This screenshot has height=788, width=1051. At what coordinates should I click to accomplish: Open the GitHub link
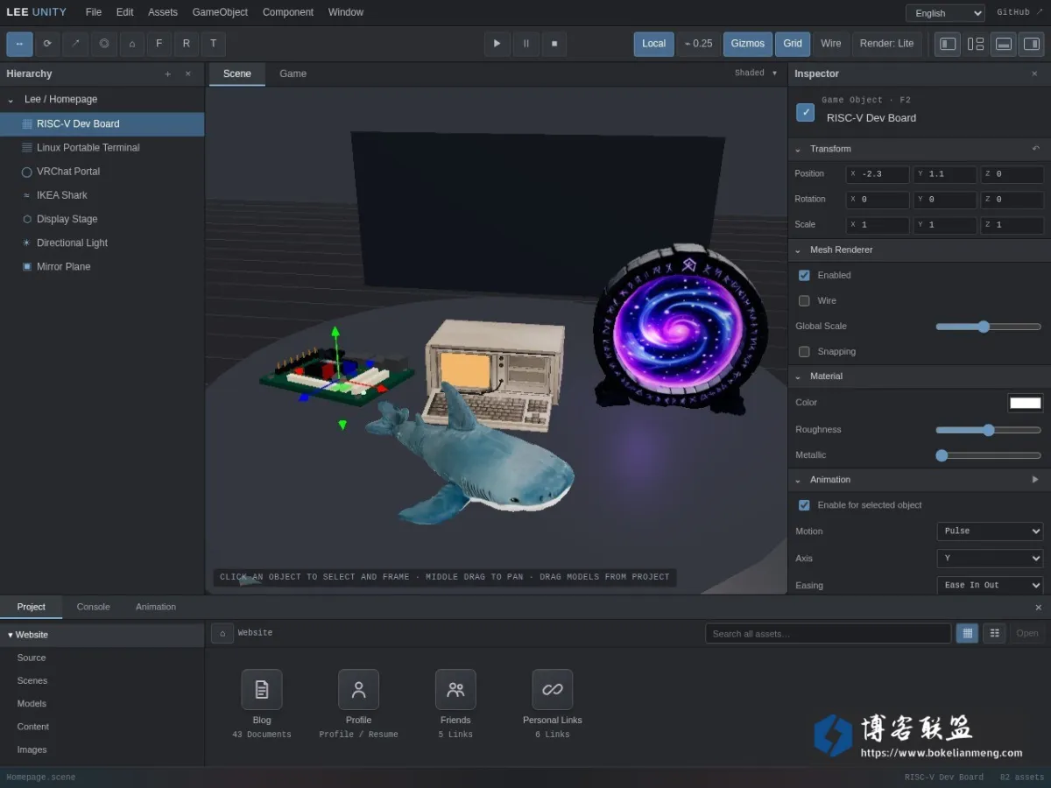1019,13
